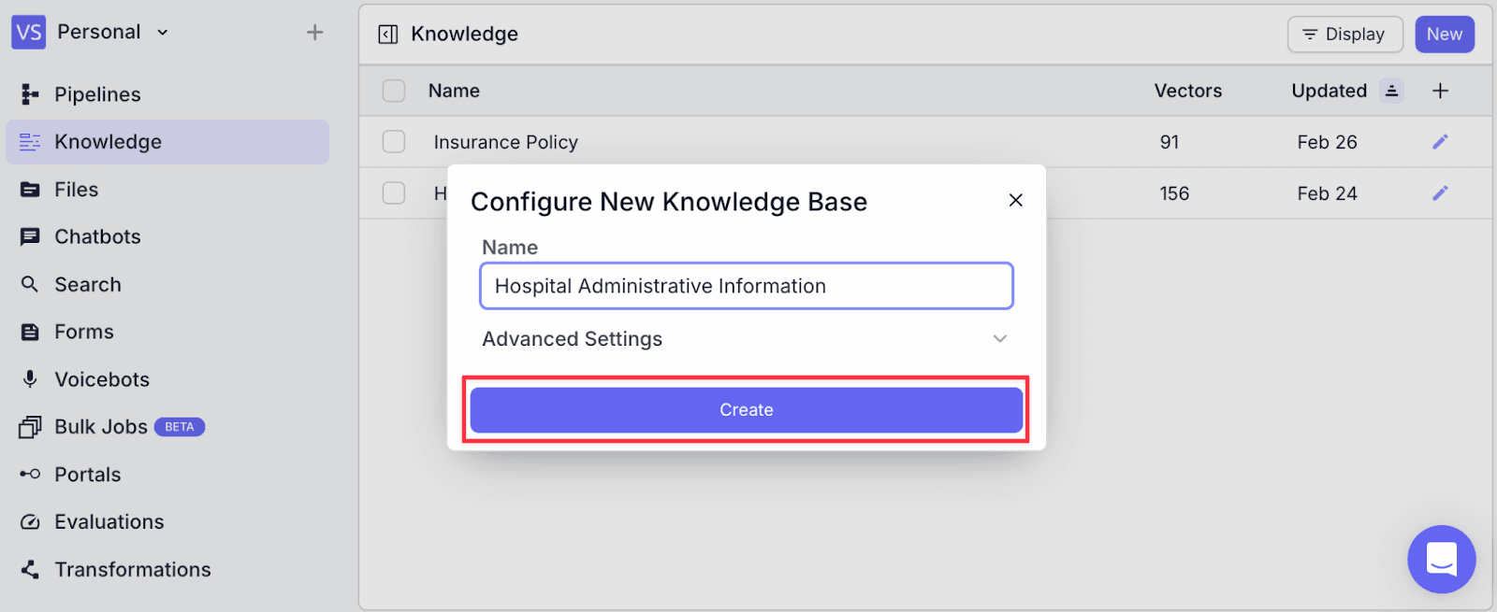
Task: Click the knowledge base Name input field
Action: pyautogui.click(x=746, y=286)
